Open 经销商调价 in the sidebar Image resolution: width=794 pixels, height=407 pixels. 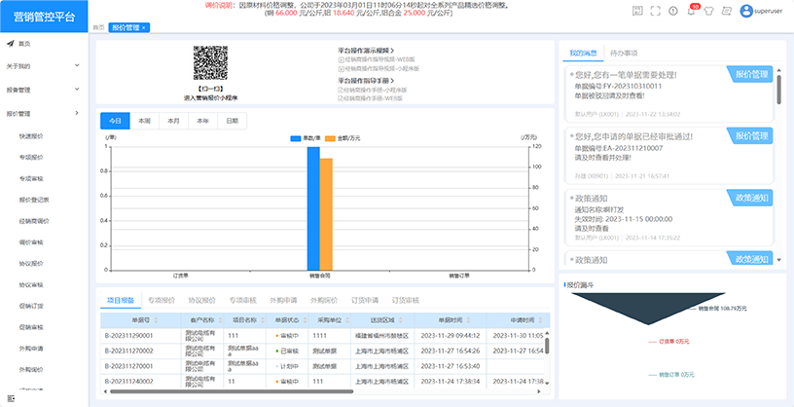[34, 221]
